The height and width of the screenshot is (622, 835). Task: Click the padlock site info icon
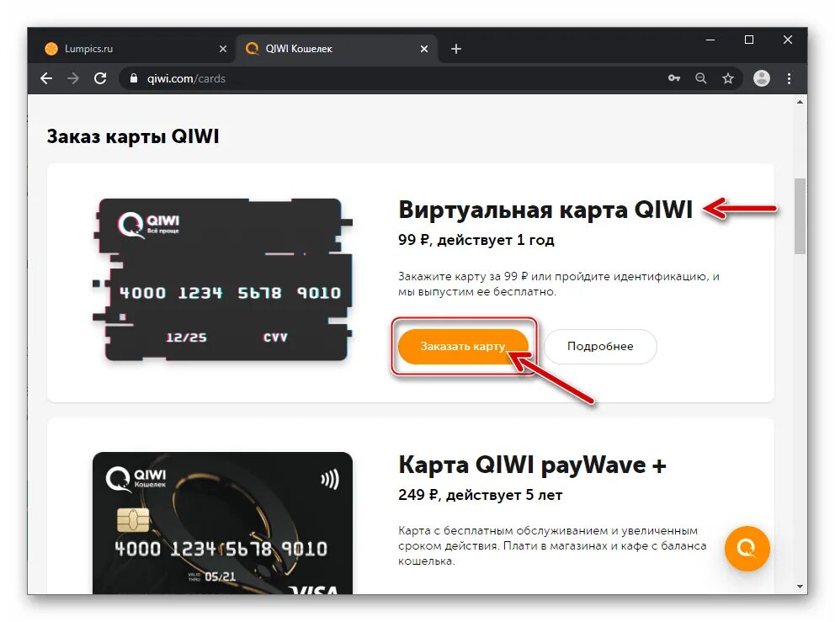pos(134,78)
